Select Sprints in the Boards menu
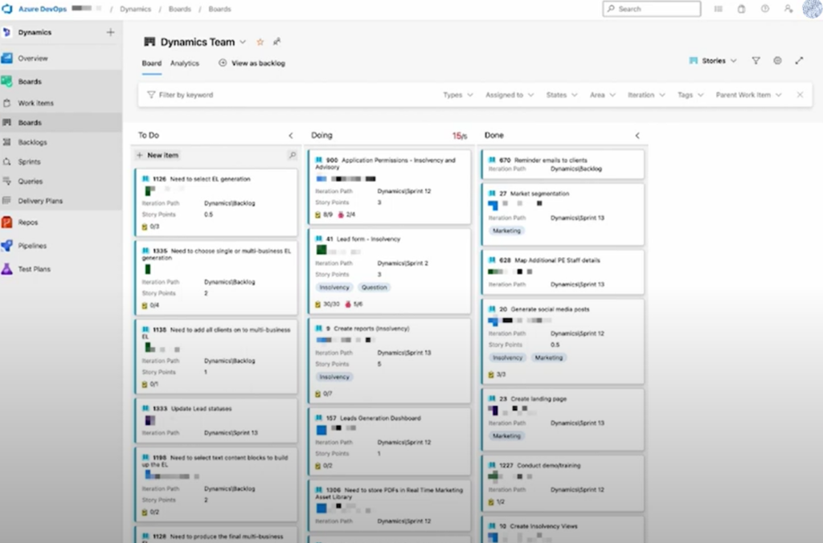The height and width of the screenshot is (543, 823). (30, 162)
